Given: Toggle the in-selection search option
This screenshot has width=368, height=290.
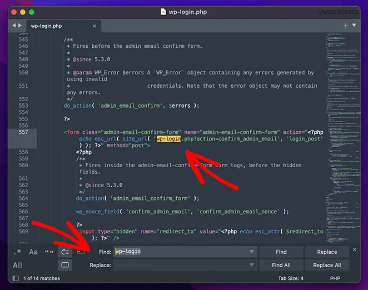Looking at the screenshot, I should coord(81,252).
